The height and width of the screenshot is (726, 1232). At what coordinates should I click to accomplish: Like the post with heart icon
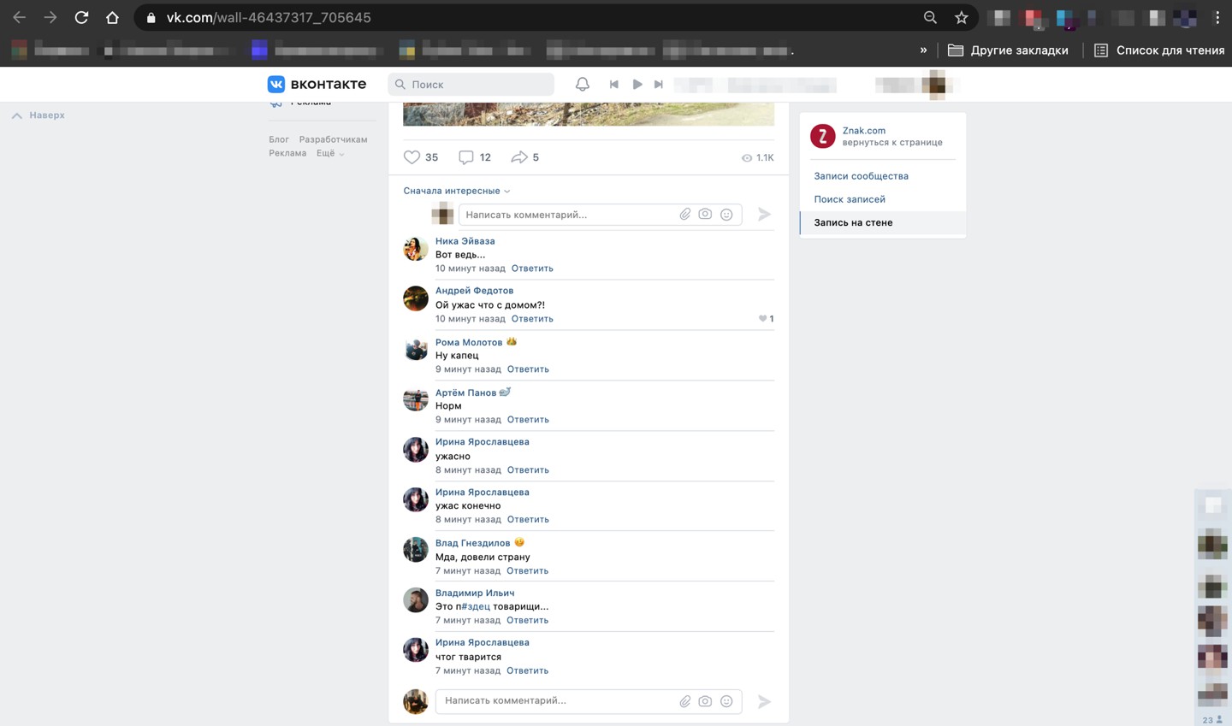[x=412, y=157]
